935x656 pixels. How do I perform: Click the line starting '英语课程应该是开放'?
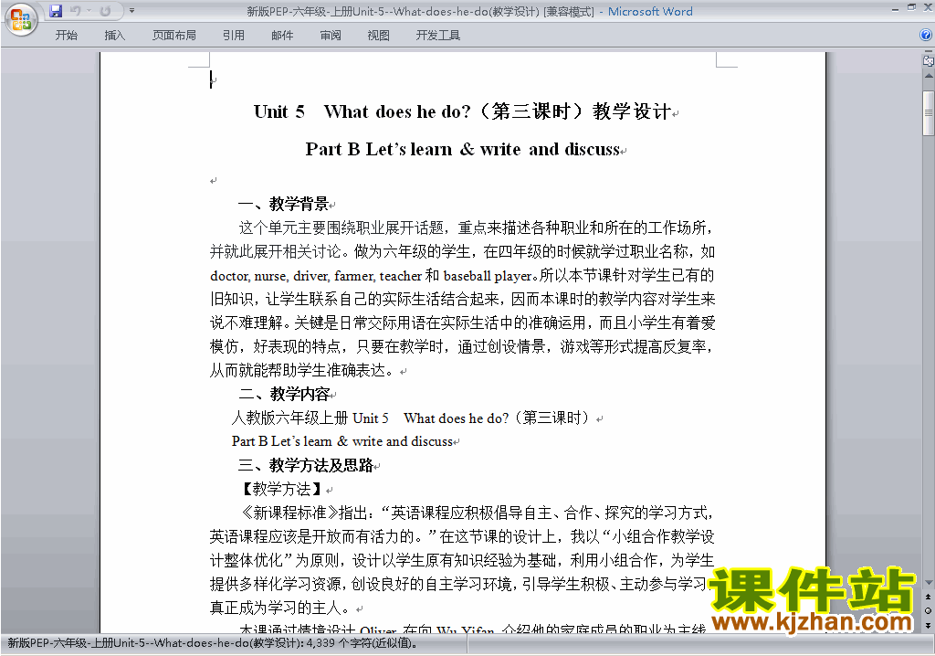coord(462,536)
